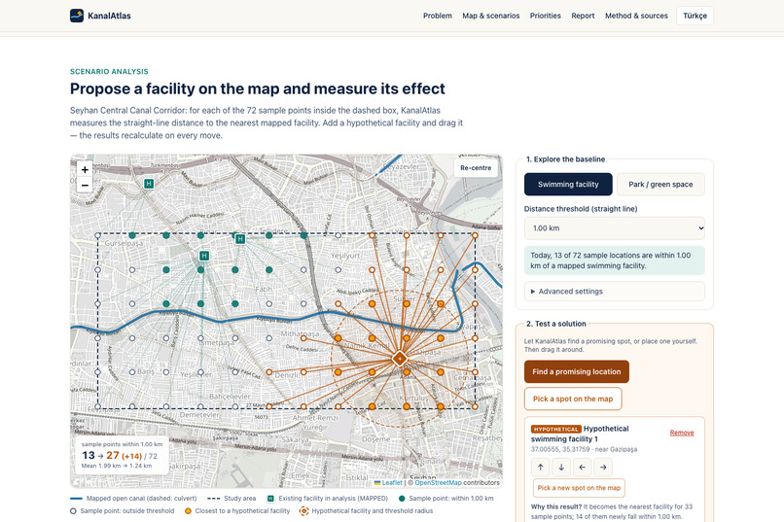Click the 'sample points within 1.00 km' caption
Screen dimensions: 784x522
tap(122, 444)
